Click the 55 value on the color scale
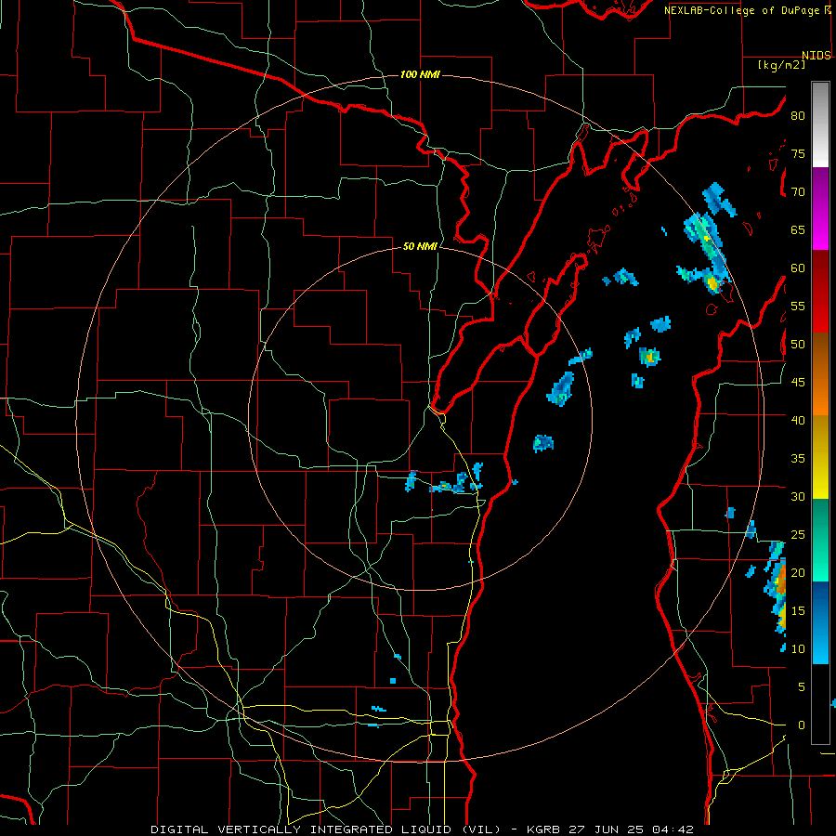The image size is (836, 836). (798, 306)
